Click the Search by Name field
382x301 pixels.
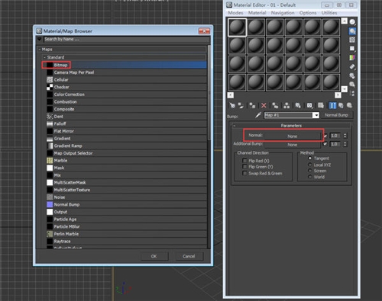(x=127, y=39)
